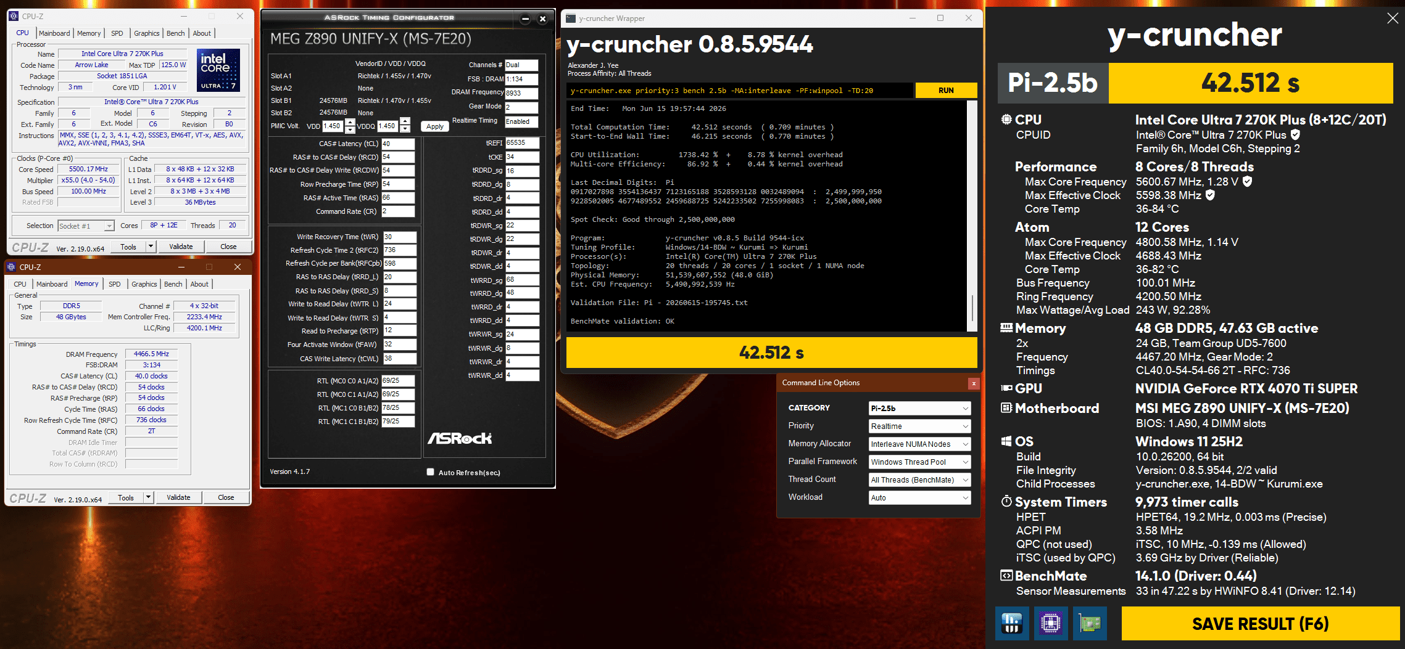Click Validate in the upper CPU-Z window

click(181, 247)
